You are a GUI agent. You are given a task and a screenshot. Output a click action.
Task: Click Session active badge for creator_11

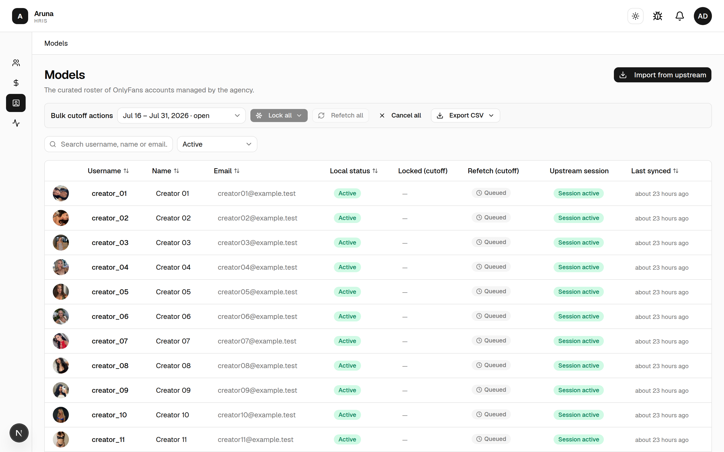pos(578,439)
